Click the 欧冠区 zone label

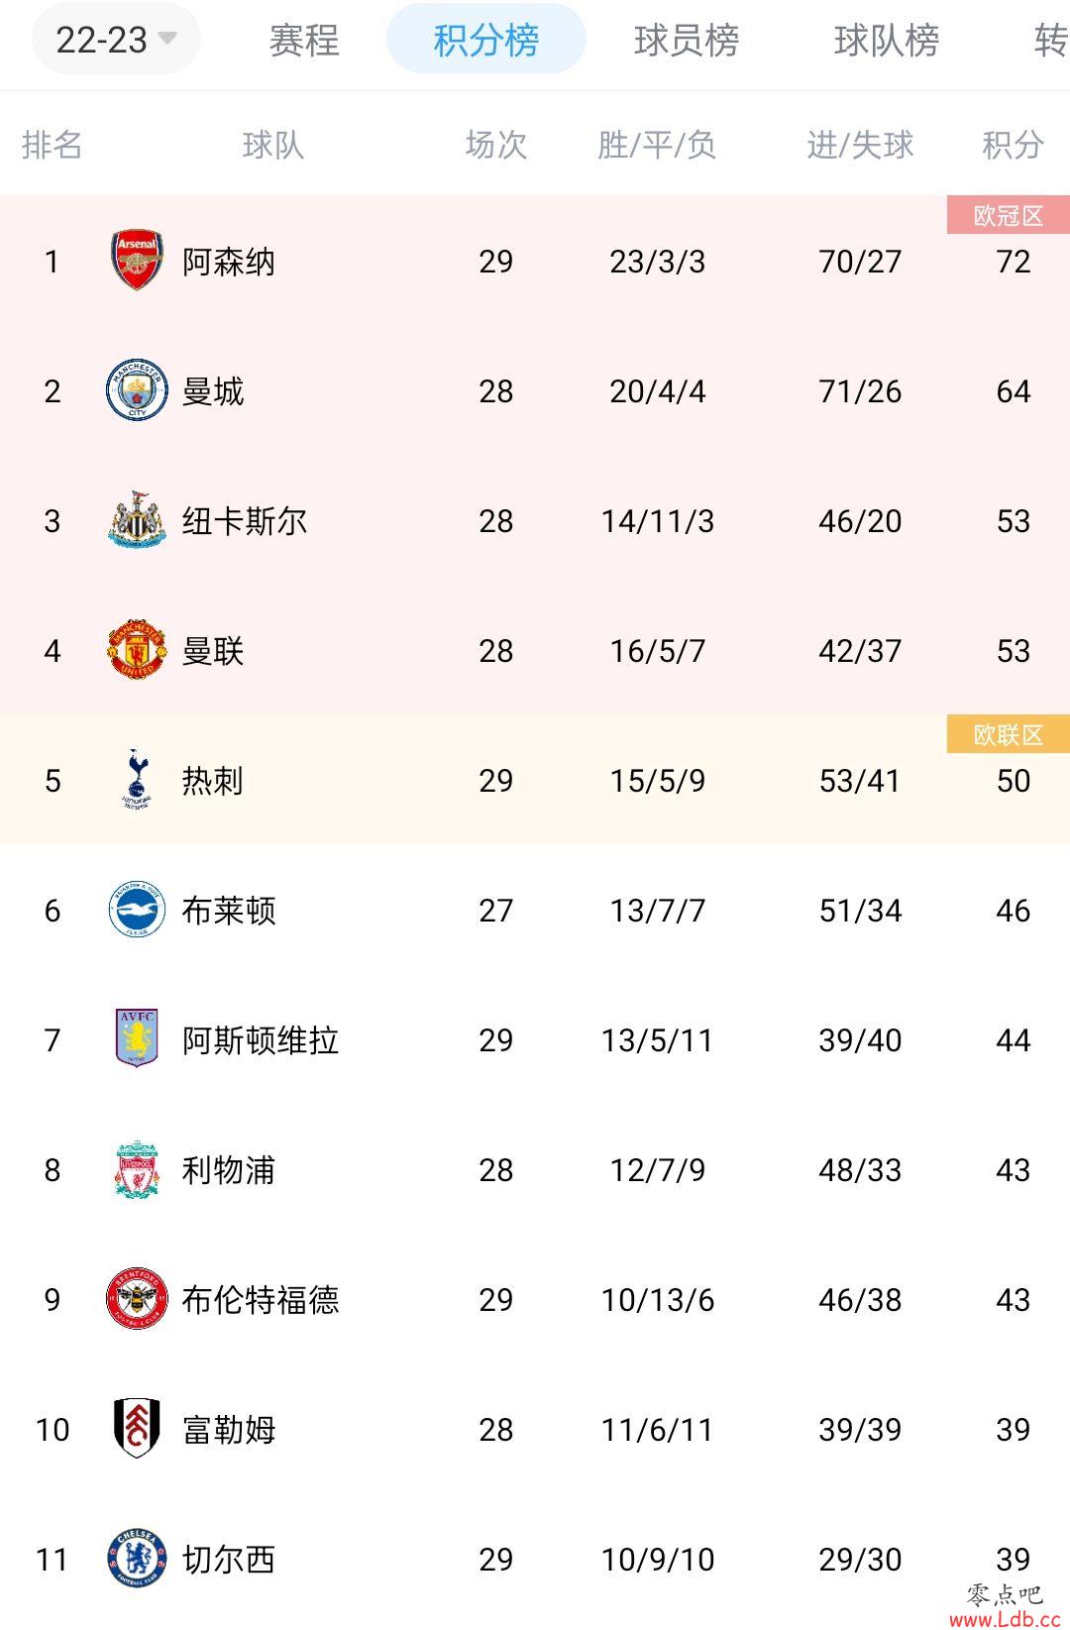click(x=1009, y=215)
